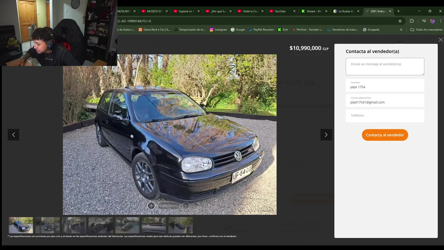Open the media control icon in Chrome toolbar
Viewport: 444px width, 250px height.
(x=424, y=21)
